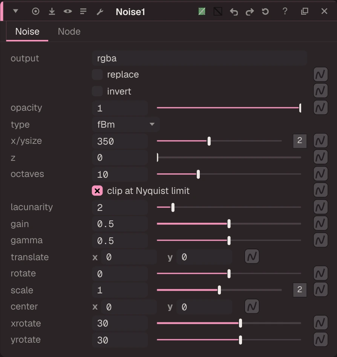
Task: Click the undo arrow icon
Action: (234, 12)
